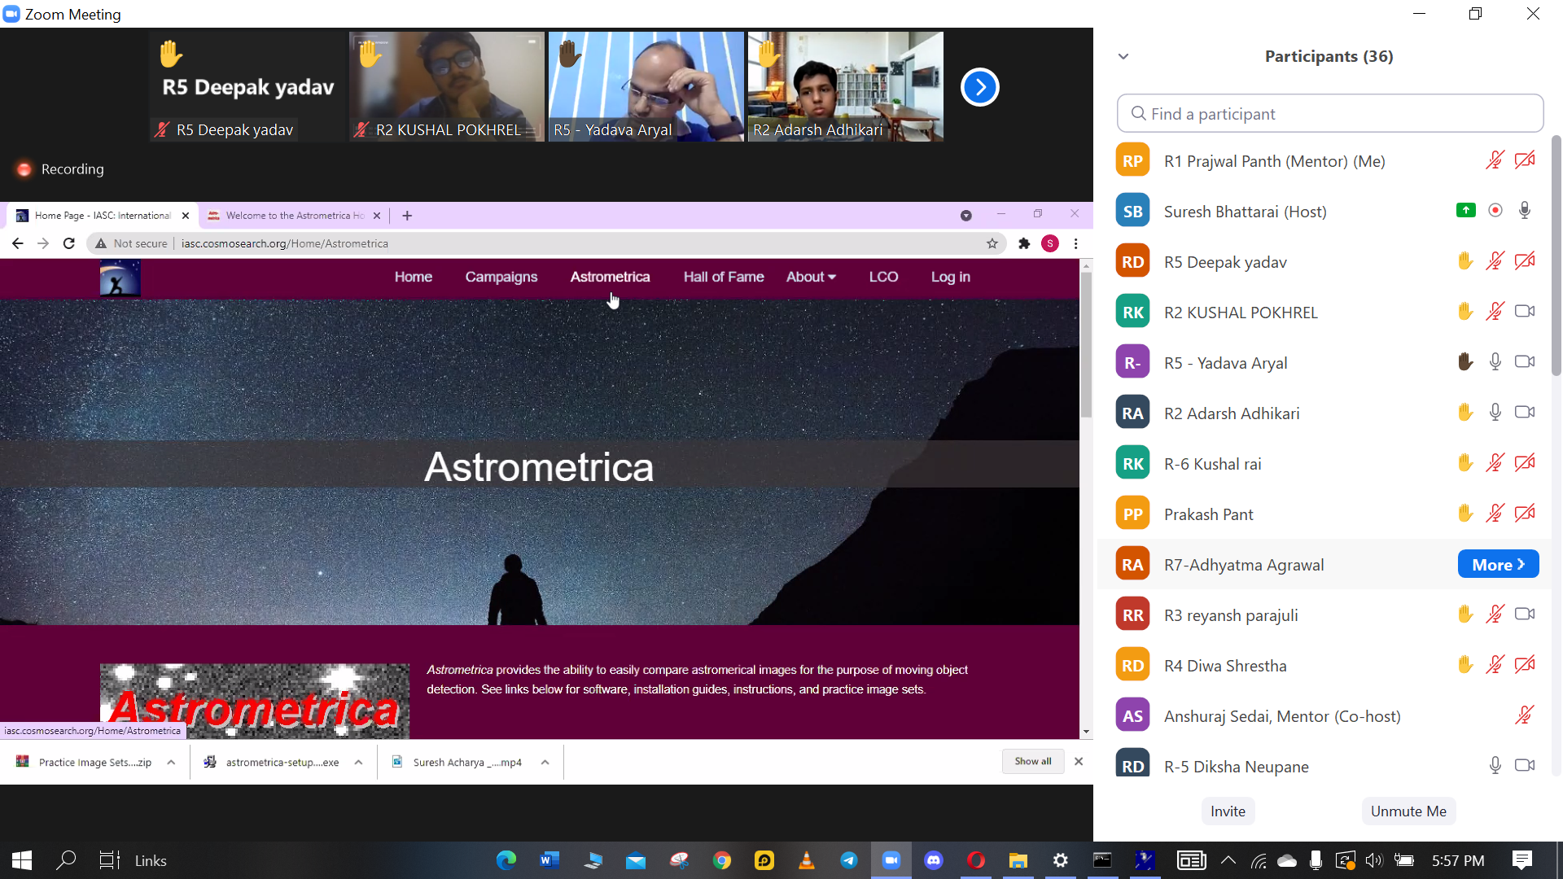Click R2 KUSHAL POKHREL's camera icon
1563x879 pixels.
pyautogui.click(x=1525, y=312)
